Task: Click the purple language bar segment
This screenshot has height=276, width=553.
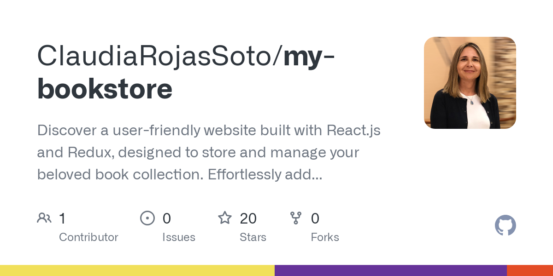Action: tap(391, 270)
